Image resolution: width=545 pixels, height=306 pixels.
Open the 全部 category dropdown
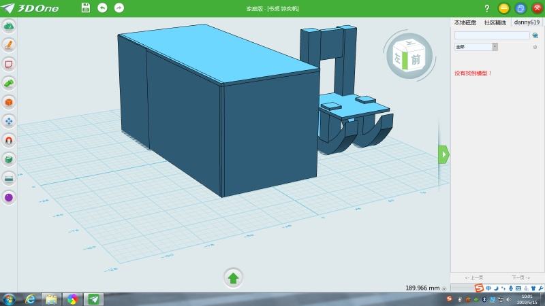click(476, 46)
